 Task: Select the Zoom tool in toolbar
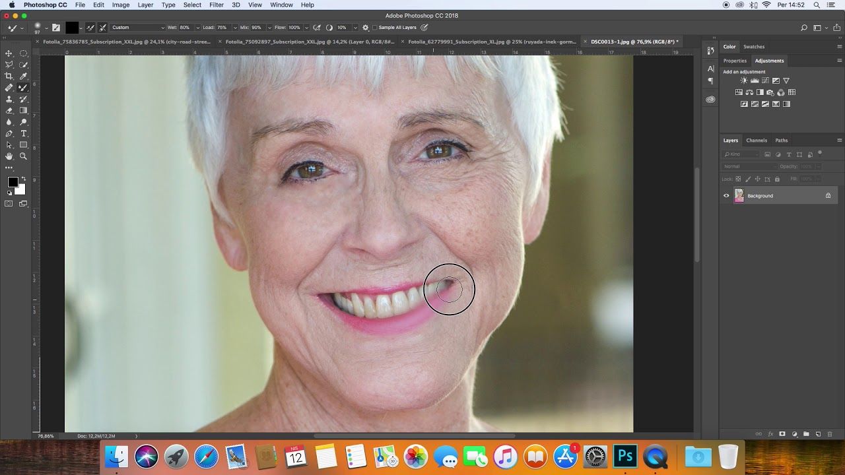coord(24,156)
